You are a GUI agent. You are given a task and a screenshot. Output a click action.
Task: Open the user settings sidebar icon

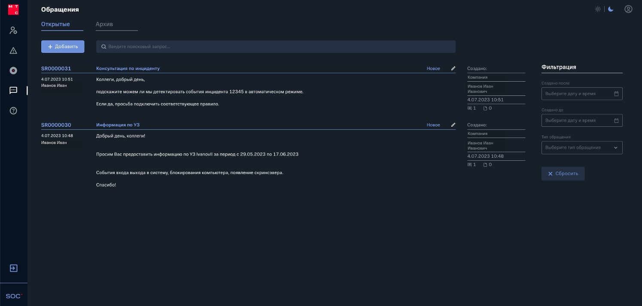pyautogui.click(x=13, y=30)
